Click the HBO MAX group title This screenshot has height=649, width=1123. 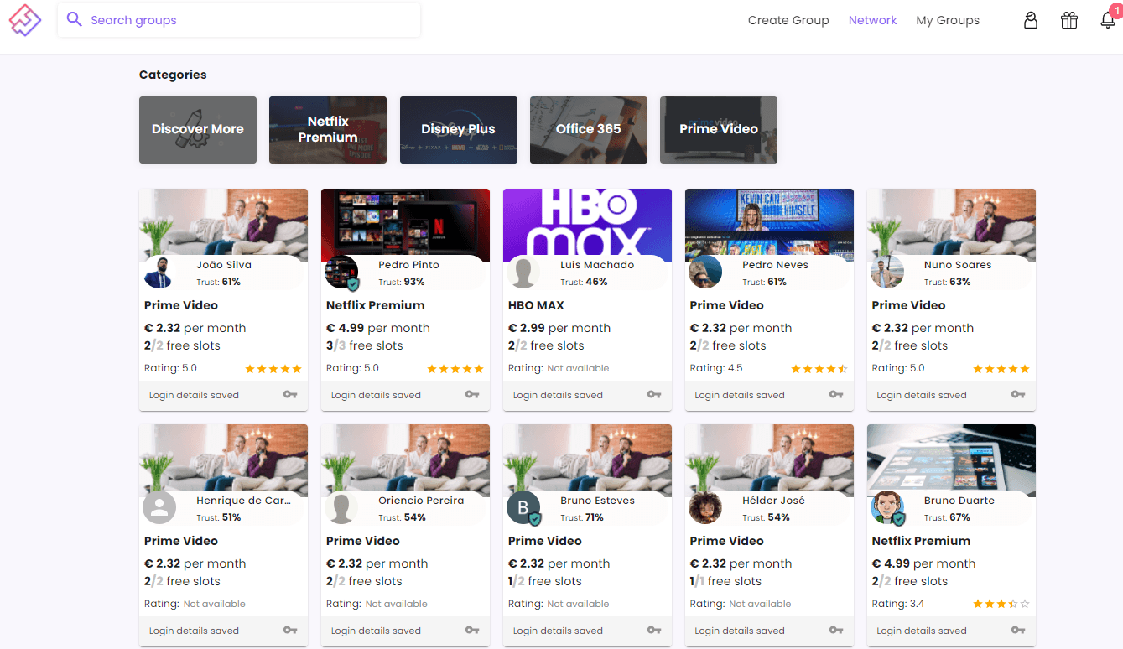click(x=536, y=305)
